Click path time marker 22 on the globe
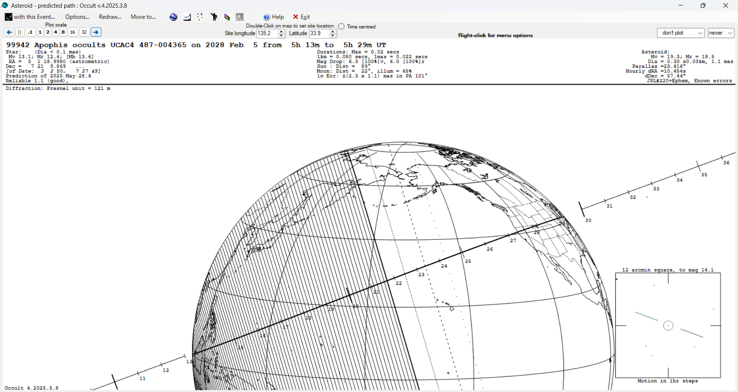738x392 pixels. pos(399,283)
